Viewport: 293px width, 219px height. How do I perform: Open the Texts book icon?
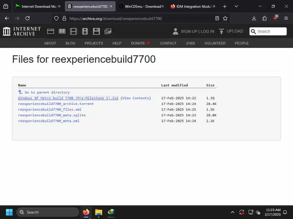(x=62, y=31)
